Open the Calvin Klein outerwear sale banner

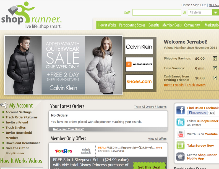pyautogui.click(x=63, y=65)
